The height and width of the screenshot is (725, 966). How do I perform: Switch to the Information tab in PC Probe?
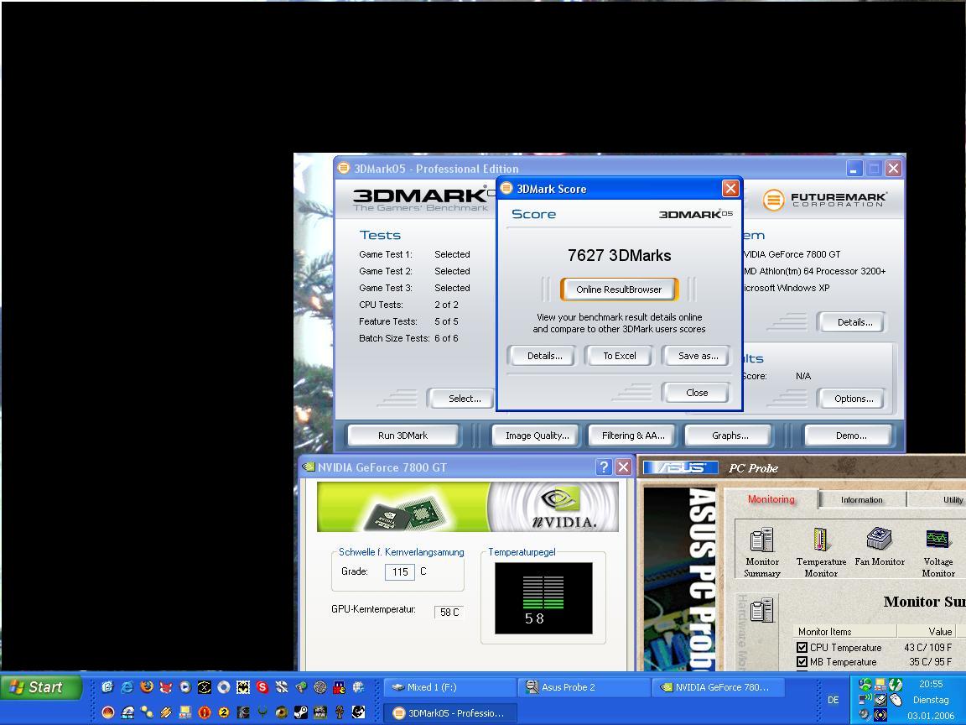click(x=862, y=500)
